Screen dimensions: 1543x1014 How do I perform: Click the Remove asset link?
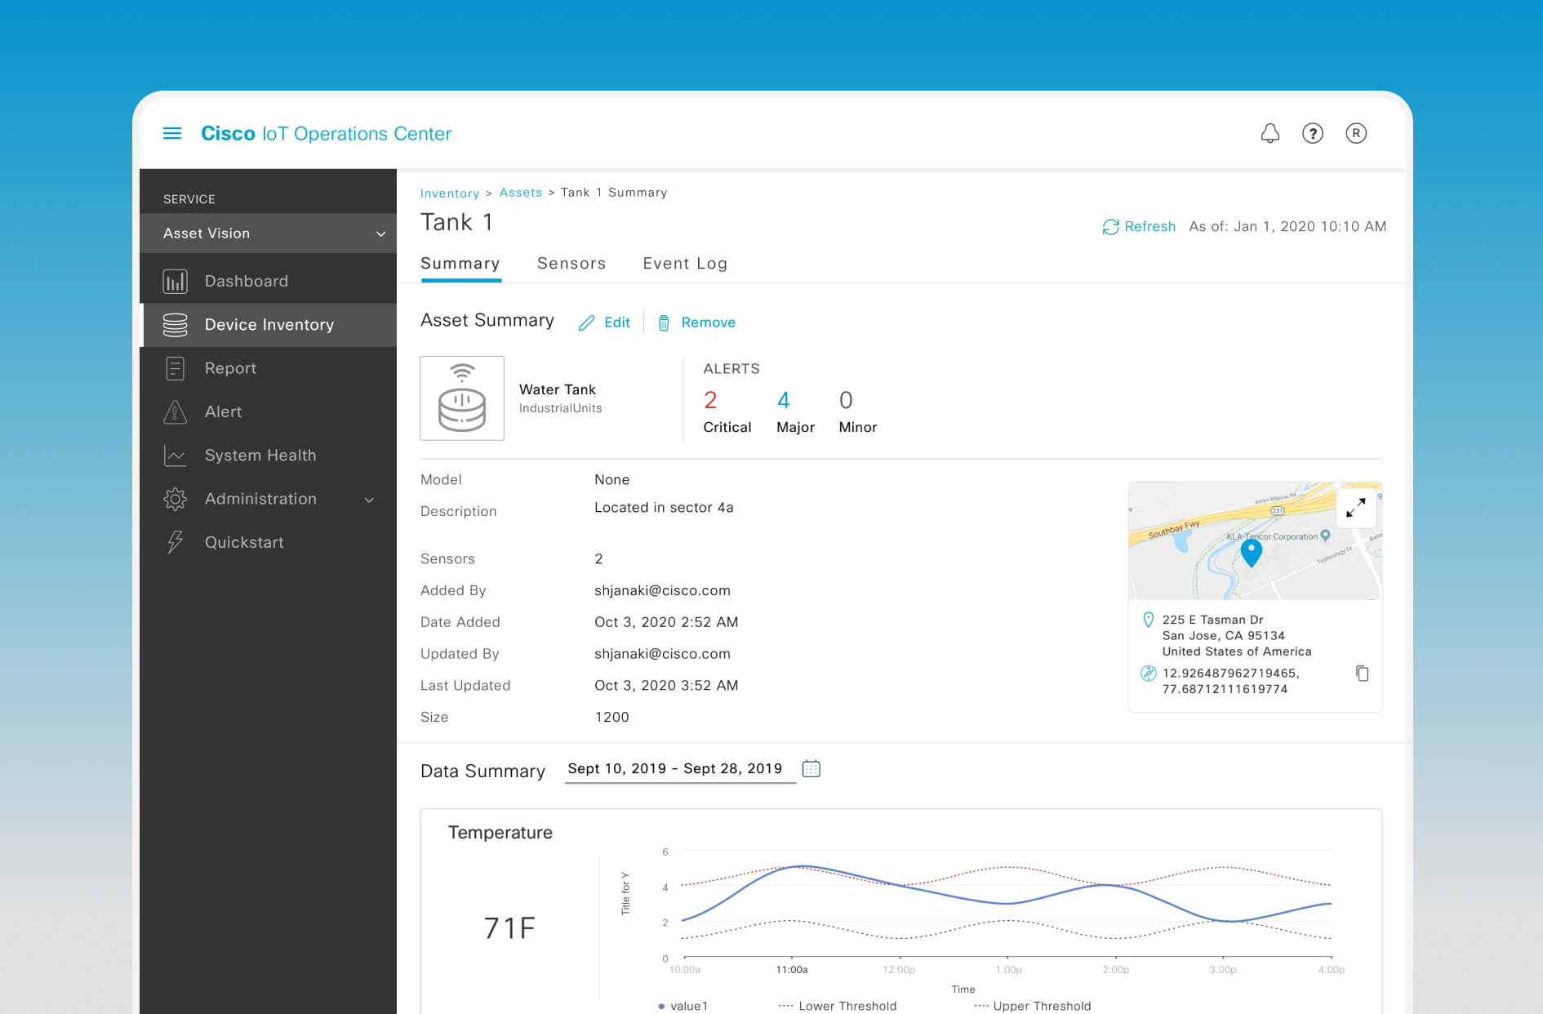[x=709, y=323]
